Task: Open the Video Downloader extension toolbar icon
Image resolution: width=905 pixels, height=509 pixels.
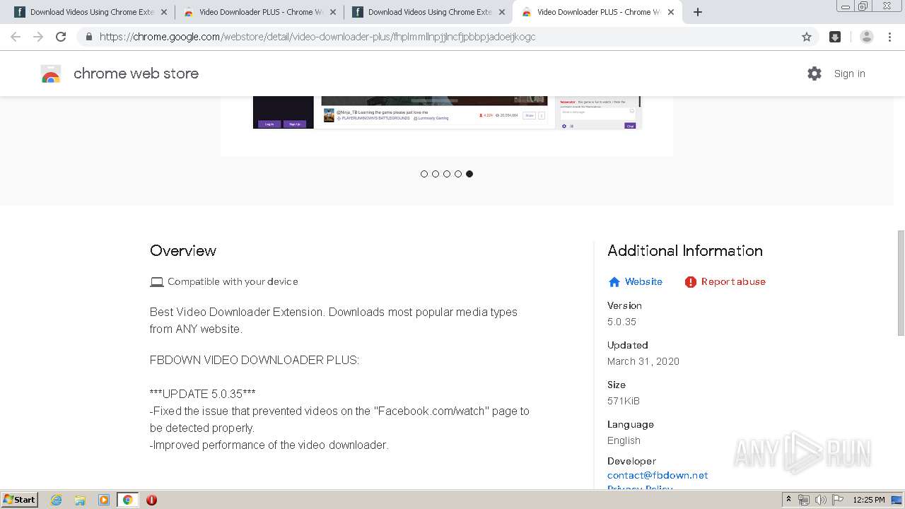Action: point(835,37)
